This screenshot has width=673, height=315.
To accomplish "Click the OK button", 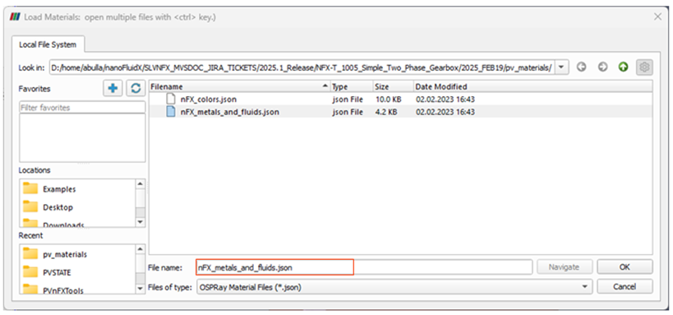I will click(625, 266).
